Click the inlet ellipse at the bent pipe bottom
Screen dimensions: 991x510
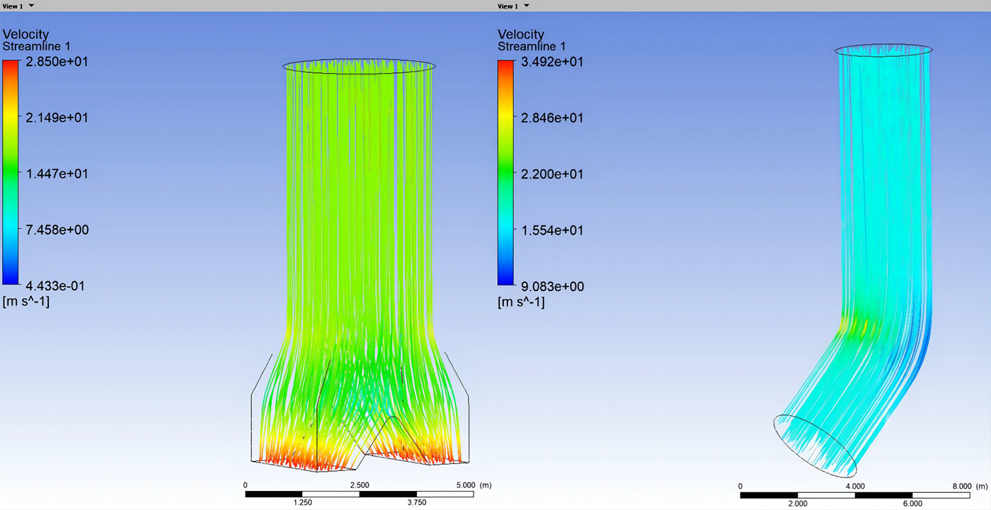coord(815,446)
